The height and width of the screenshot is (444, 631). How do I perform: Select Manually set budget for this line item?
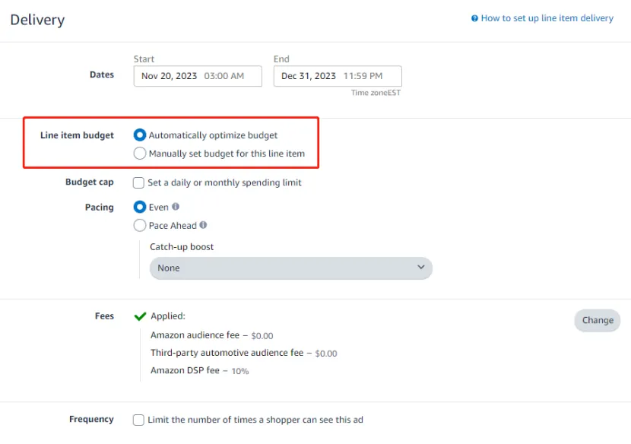pos(140,154)
